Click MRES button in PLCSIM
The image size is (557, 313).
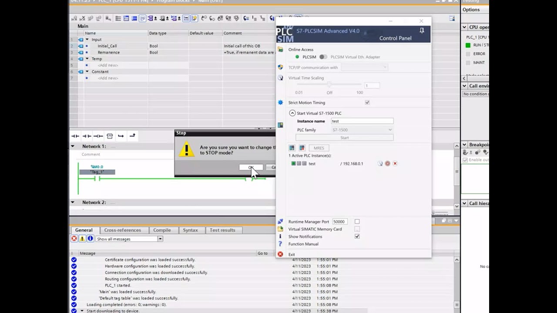pyautogui.click(x=319, y=148)
